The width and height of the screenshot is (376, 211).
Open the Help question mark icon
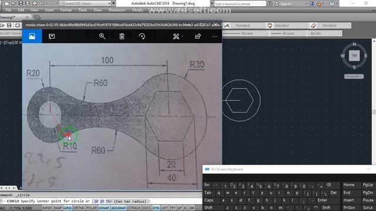332,4
